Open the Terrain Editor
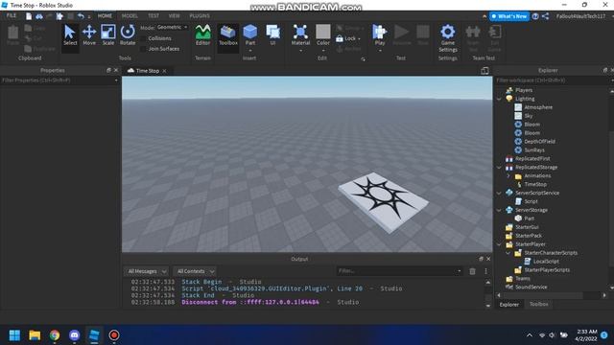 pyautogui.click(x=202, y=35)
